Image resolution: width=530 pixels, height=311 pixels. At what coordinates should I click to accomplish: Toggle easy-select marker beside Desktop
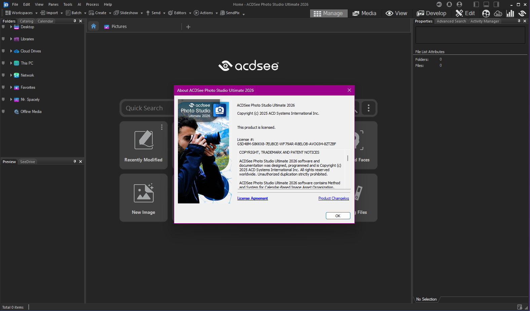coord(3,27)
